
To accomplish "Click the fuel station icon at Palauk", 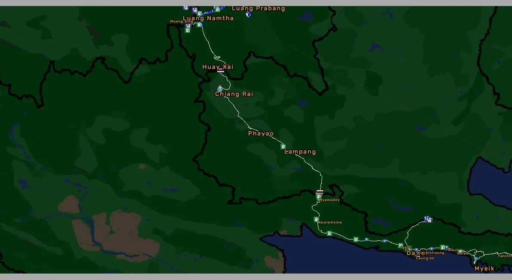I will (442, 246).
